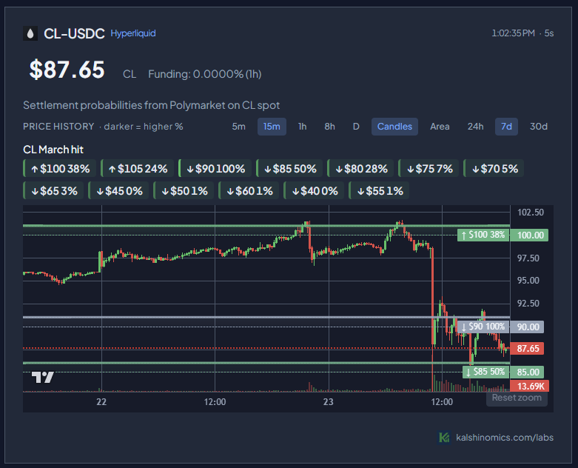Toggle the ↓$80 28% level chip
The width and height of the screenshot is (578, 468).
pyautogui.click(x=360, y=169)
